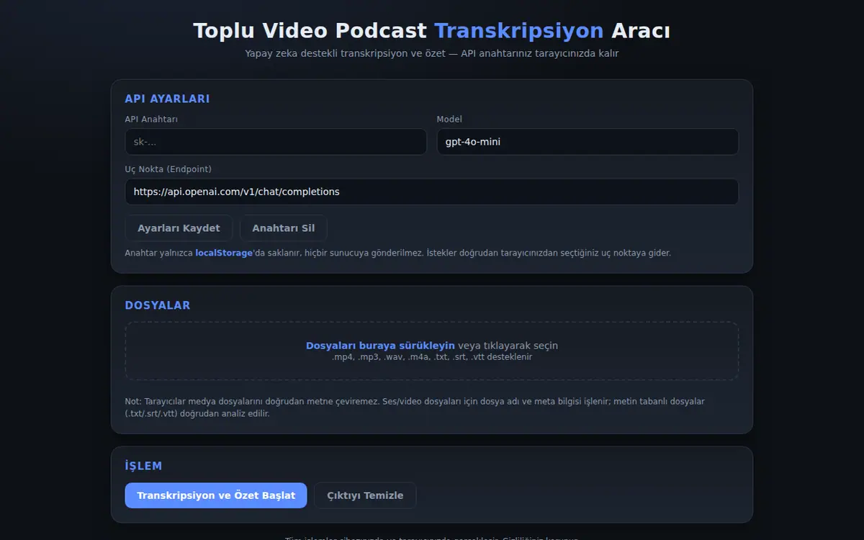Image resolution: width=864 pixels, height=540 pixels.
Task: Open file picker in the drop zone
Action: point(432,351)
